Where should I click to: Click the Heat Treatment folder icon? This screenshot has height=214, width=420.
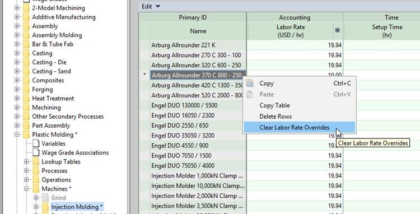click(x=26, y=98)
